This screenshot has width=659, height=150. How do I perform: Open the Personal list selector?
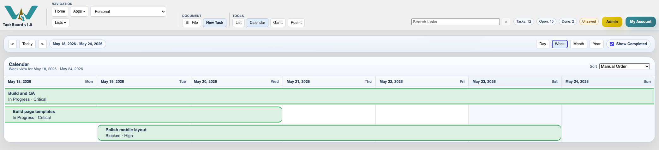(128, 12)
